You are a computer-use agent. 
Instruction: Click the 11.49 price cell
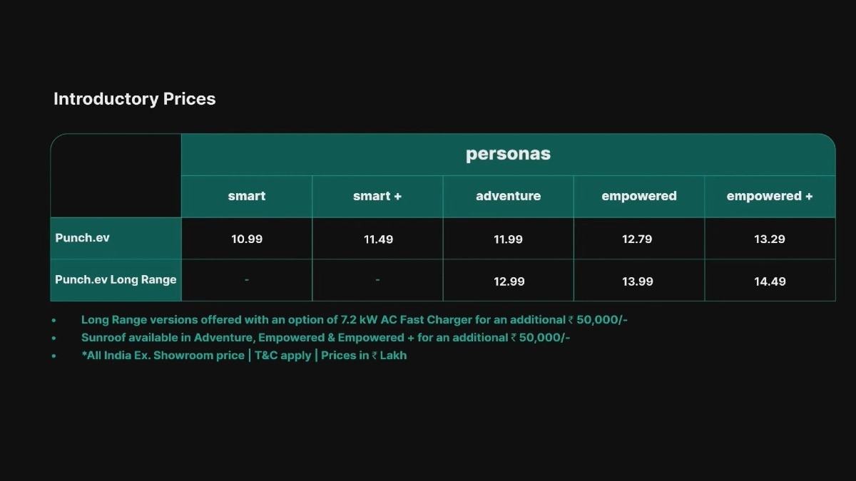point(378,239)
